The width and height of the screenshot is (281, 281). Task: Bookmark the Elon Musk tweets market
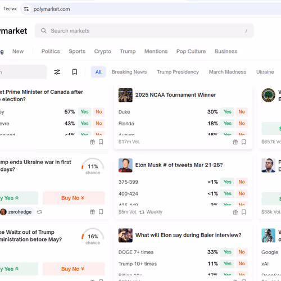pyautogui.click(x=243, y=212)
